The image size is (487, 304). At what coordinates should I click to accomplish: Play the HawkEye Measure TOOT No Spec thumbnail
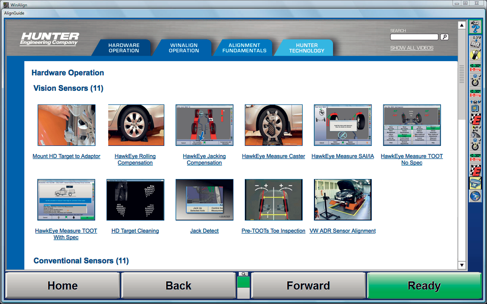point(412,125)
